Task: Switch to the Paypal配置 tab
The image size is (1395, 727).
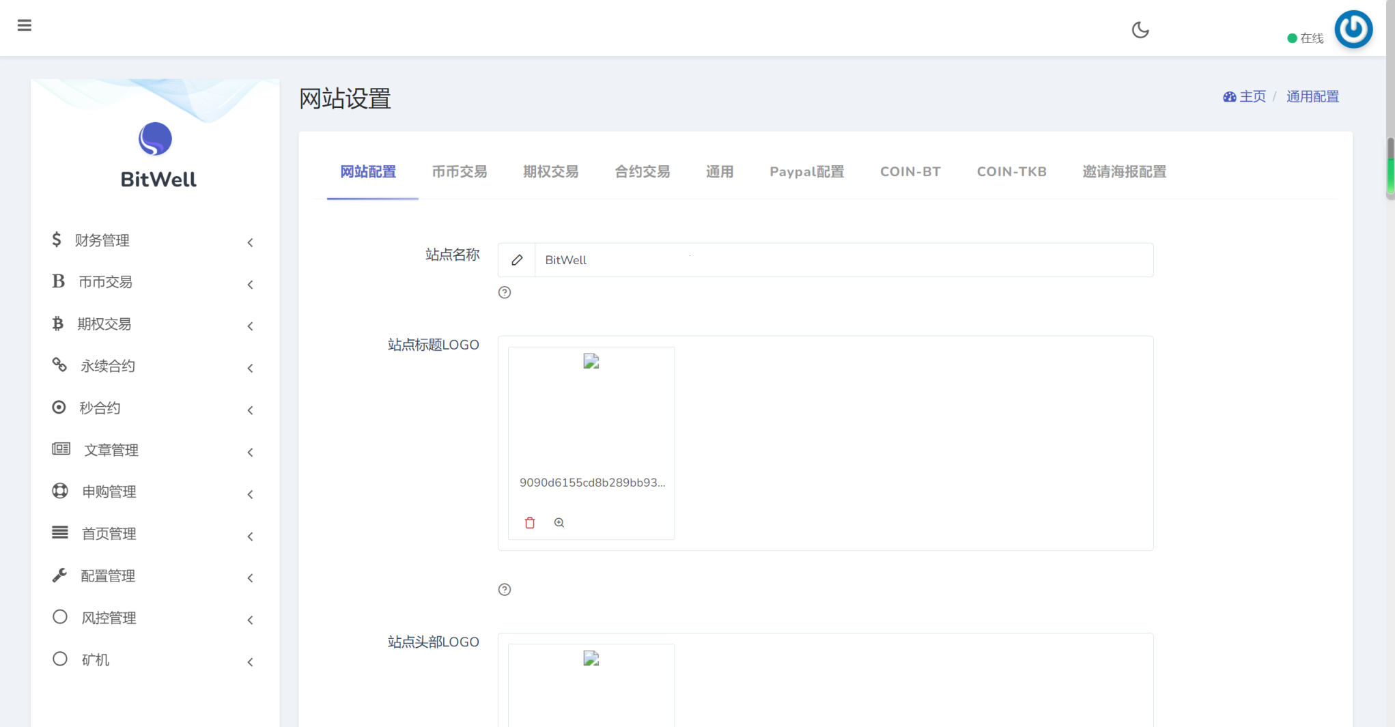Action: [807, 172]
